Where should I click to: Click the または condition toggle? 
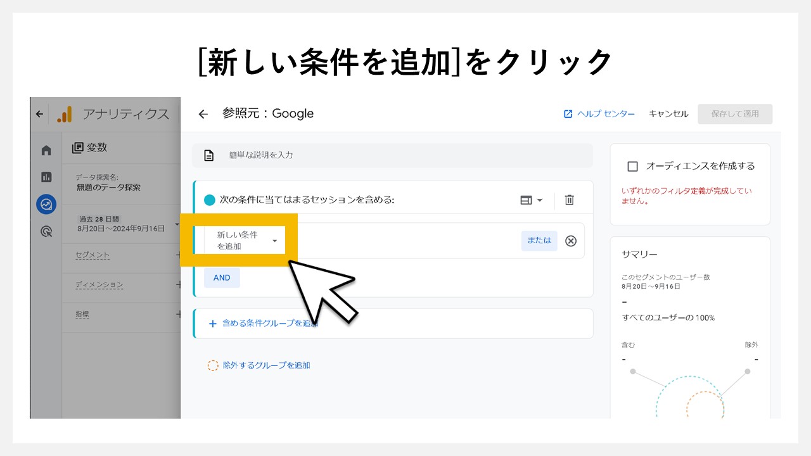539,241
